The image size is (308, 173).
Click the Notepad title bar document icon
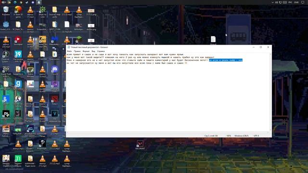click(x=68, y=47)
